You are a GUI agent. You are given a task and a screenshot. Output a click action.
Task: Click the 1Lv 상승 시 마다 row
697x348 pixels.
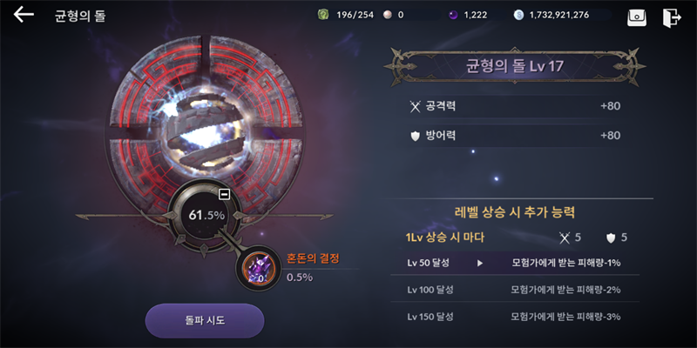(x=515, y=238)
